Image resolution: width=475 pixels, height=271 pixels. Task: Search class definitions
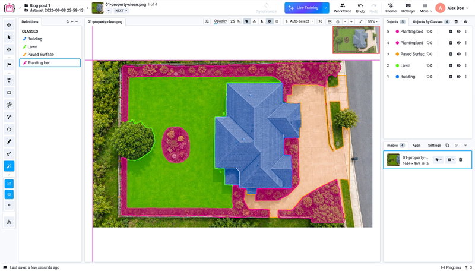tap(68, 22)
